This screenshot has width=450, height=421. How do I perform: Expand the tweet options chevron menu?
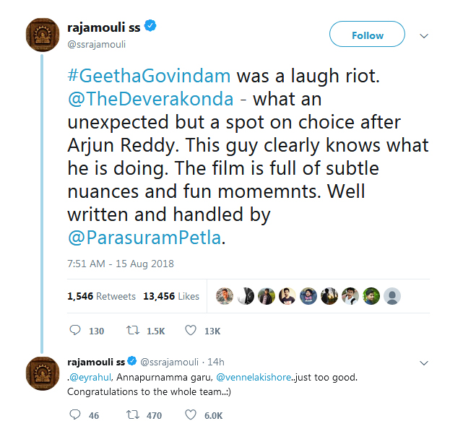[424, 35]
